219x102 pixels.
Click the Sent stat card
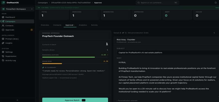pos(177,15)
